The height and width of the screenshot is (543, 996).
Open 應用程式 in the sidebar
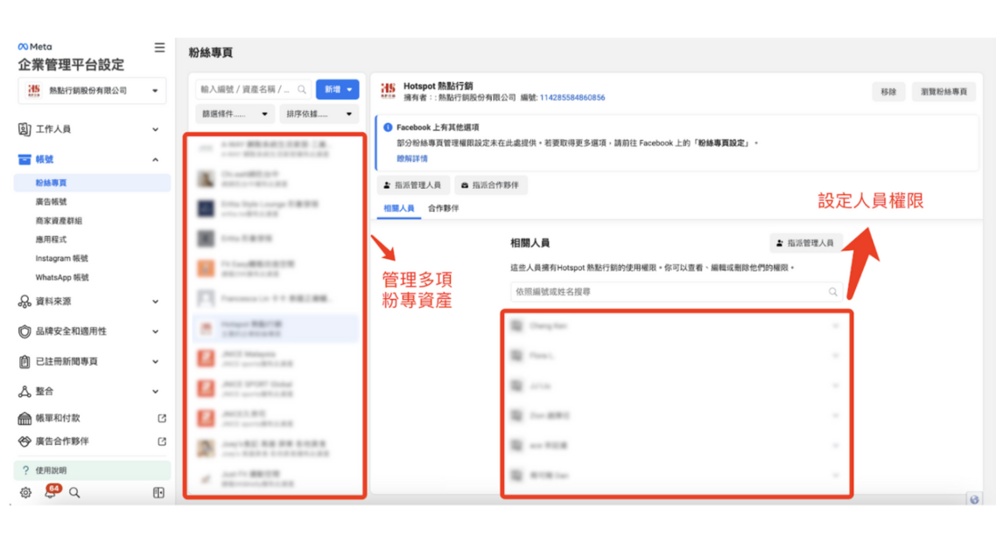point(51,240)
